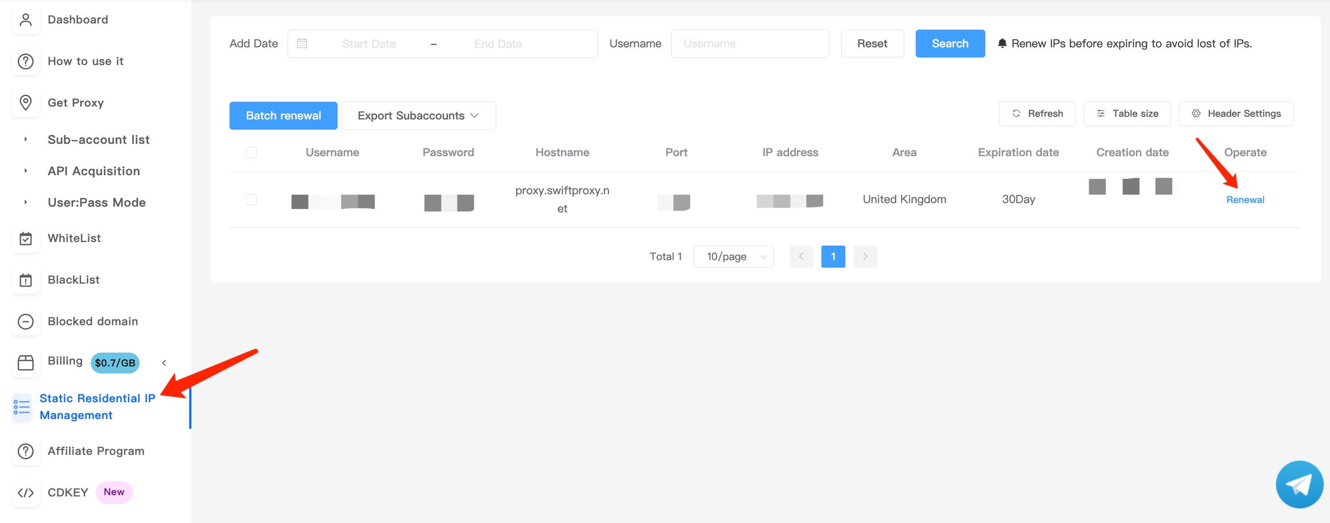The width and height of the screenshot is (1330, 523).
Task: Click the Billing wallet icon
Action: [x=25, y=363]
